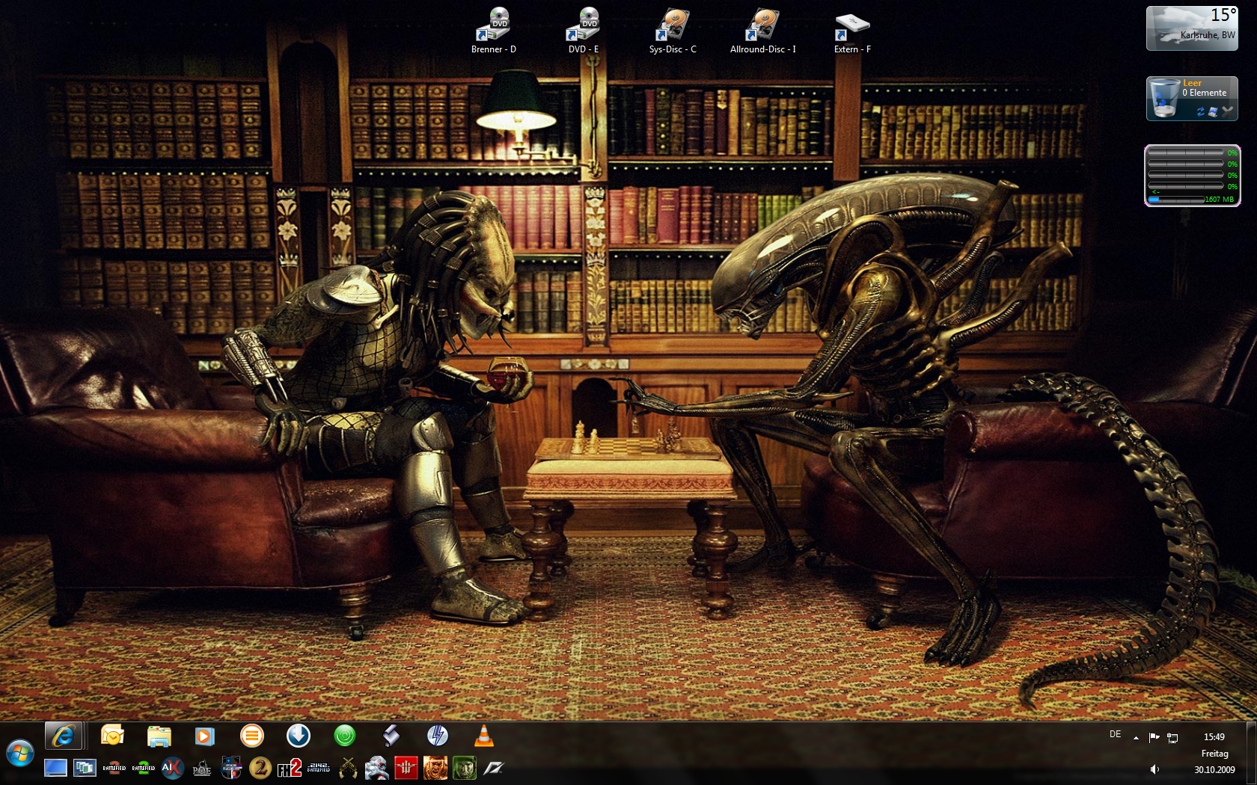Open the Sys-Disc - C hard drive shortcut
The image size is (1257, 785).
(x=673, y=31)
